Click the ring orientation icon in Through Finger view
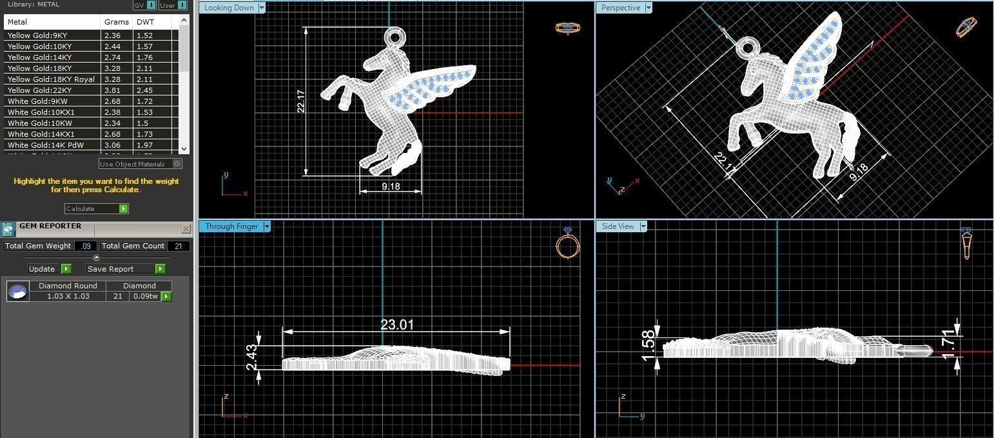 click(x=568, y=243)
